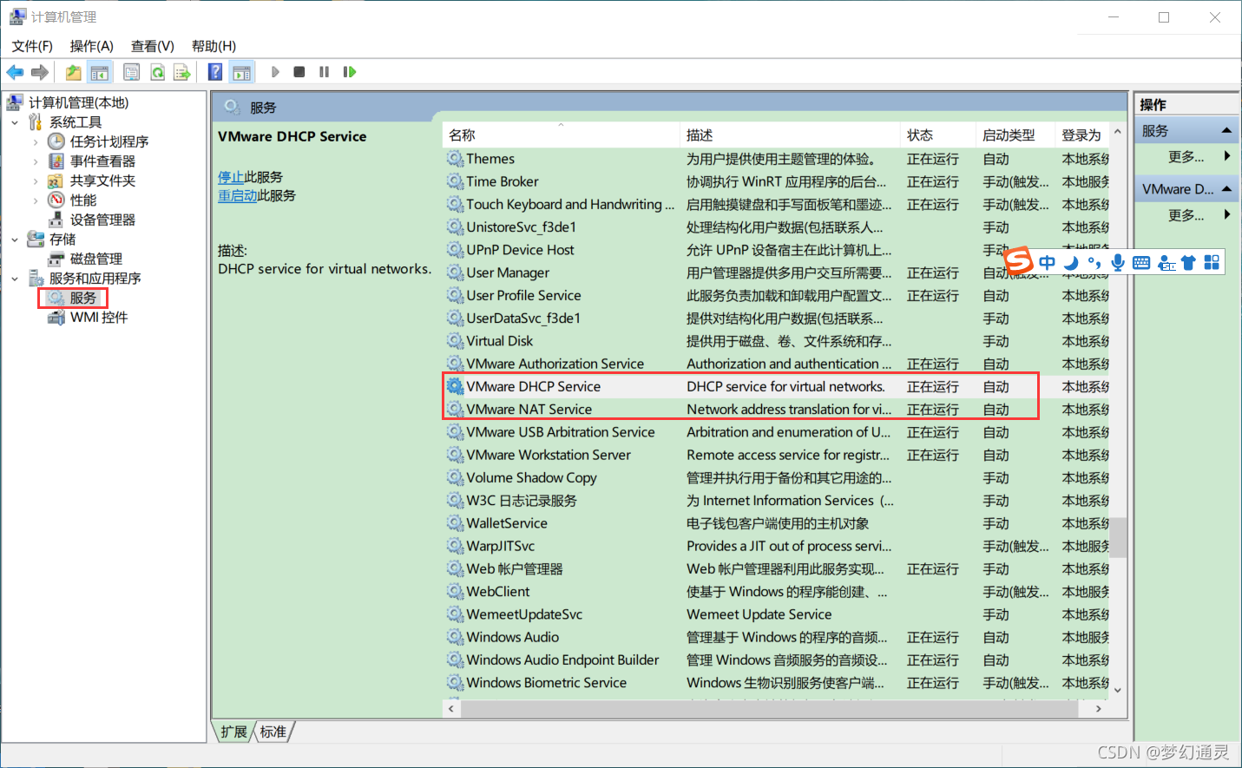This screenshot has height=768, width=1242.
Task: Sort by the 名称 column header
Action: [561, 135]
